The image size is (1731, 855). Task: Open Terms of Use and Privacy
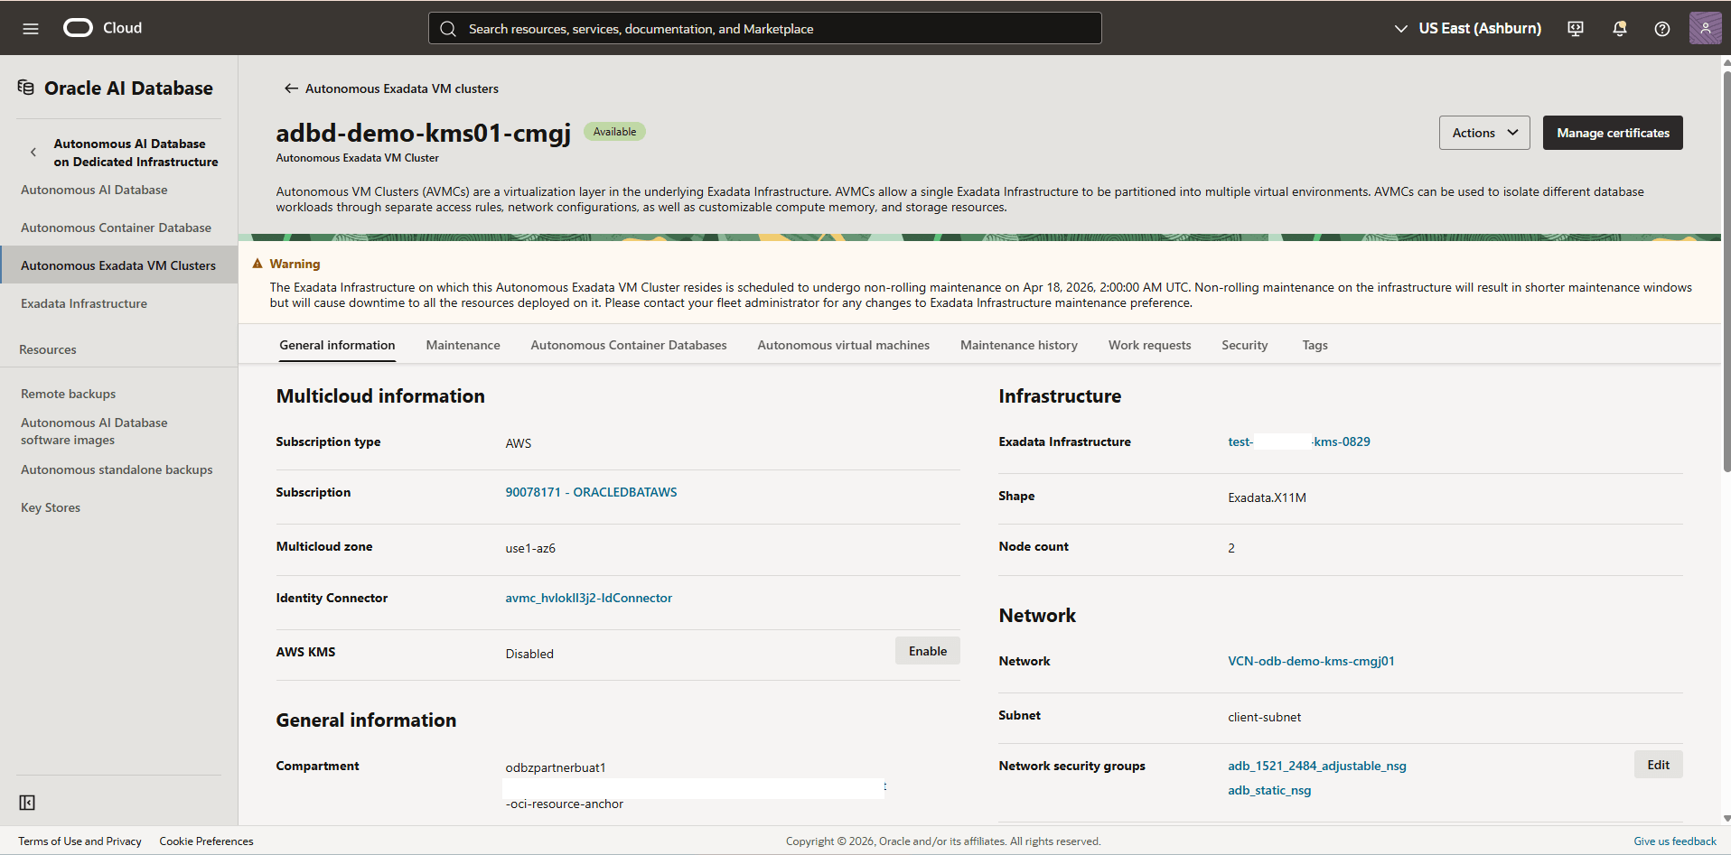coord(80,841)
